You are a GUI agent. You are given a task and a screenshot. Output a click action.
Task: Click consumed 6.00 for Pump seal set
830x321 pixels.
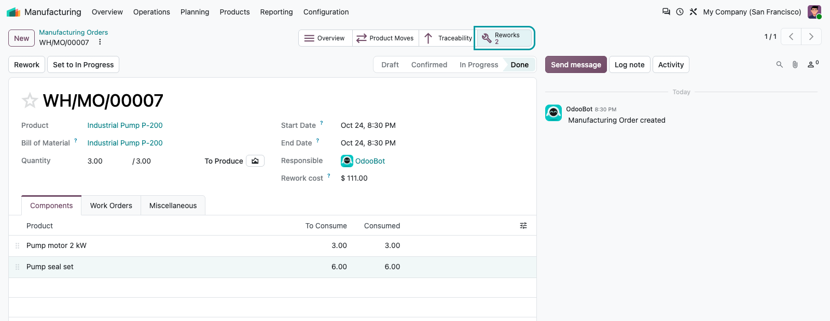[392, 267]
